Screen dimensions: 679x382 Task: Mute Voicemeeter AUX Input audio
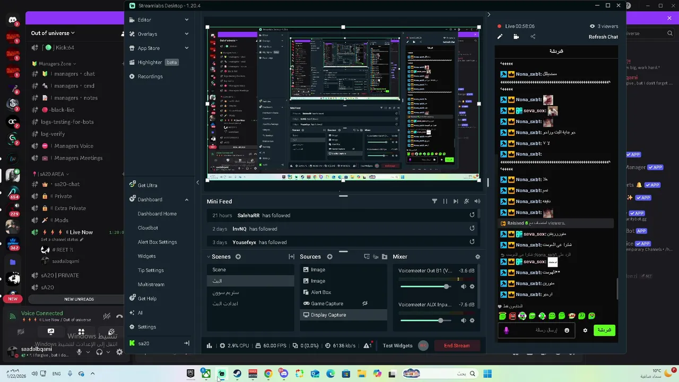(x=463, y=320)
